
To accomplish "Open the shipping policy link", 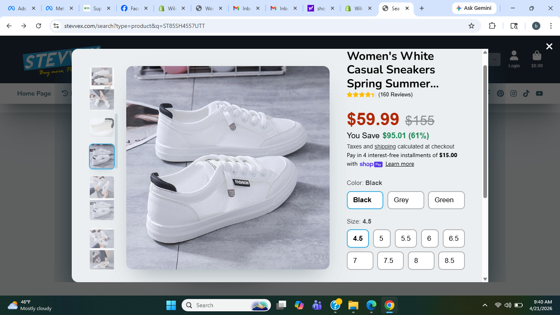I will coord(385,146).
